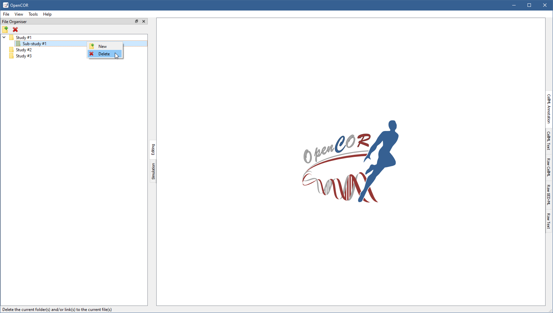Image resolution: width=553 pixels, height=313 pixels.
Task: Open the Tools menu
Action: (x=33, y=14)
